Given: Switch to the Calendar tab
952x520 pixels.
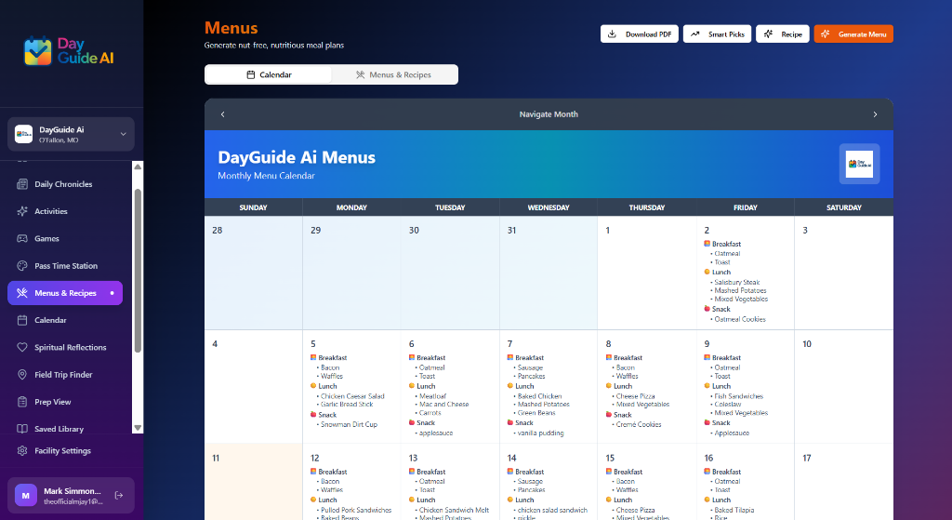Looking at the screenshot, I should coord(269,74).
